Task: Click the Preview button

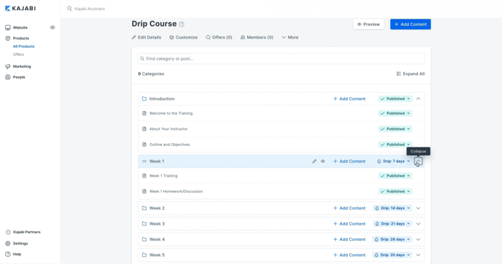Action: tap(369, 24)
